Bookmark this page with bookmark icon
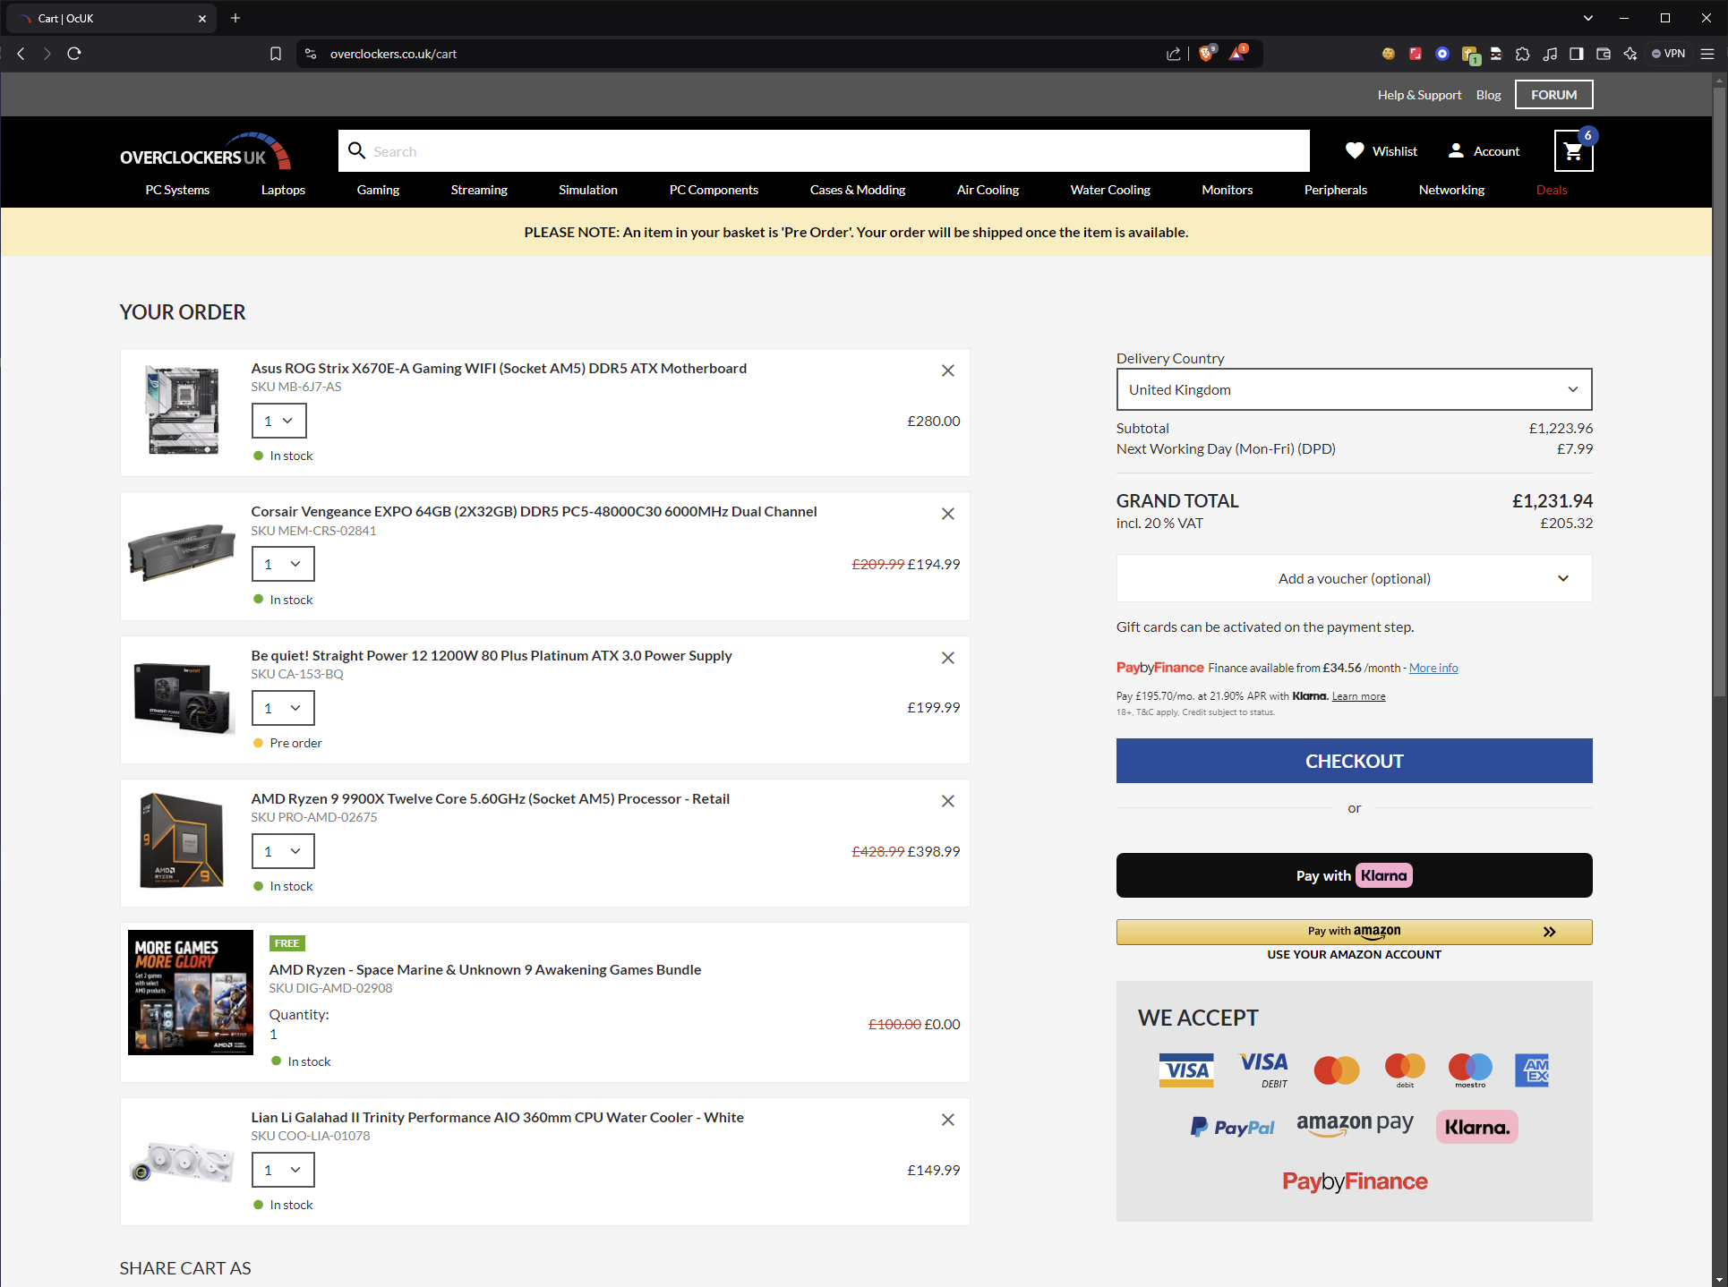Image resolution: width=1728 pixels, height=1287 pixels. coord(276,54)
